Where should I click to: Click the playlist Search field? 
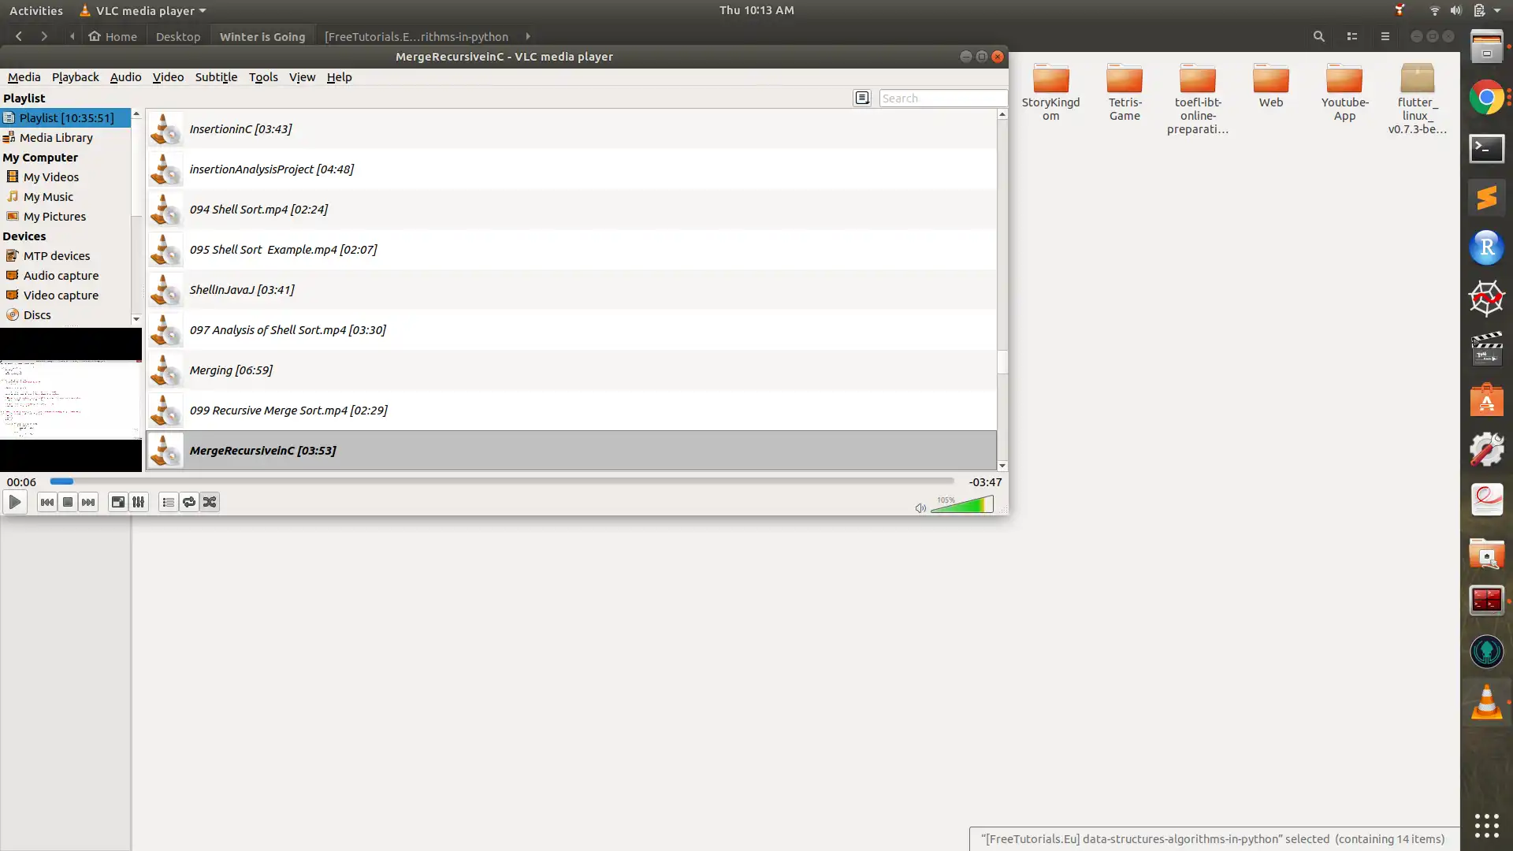coord(942,98)
